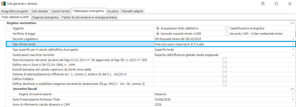Select the Fabbisogno energetico tab
Image resolution: width=296 pixels, height=107 pixels.
(x=88, y=11)
